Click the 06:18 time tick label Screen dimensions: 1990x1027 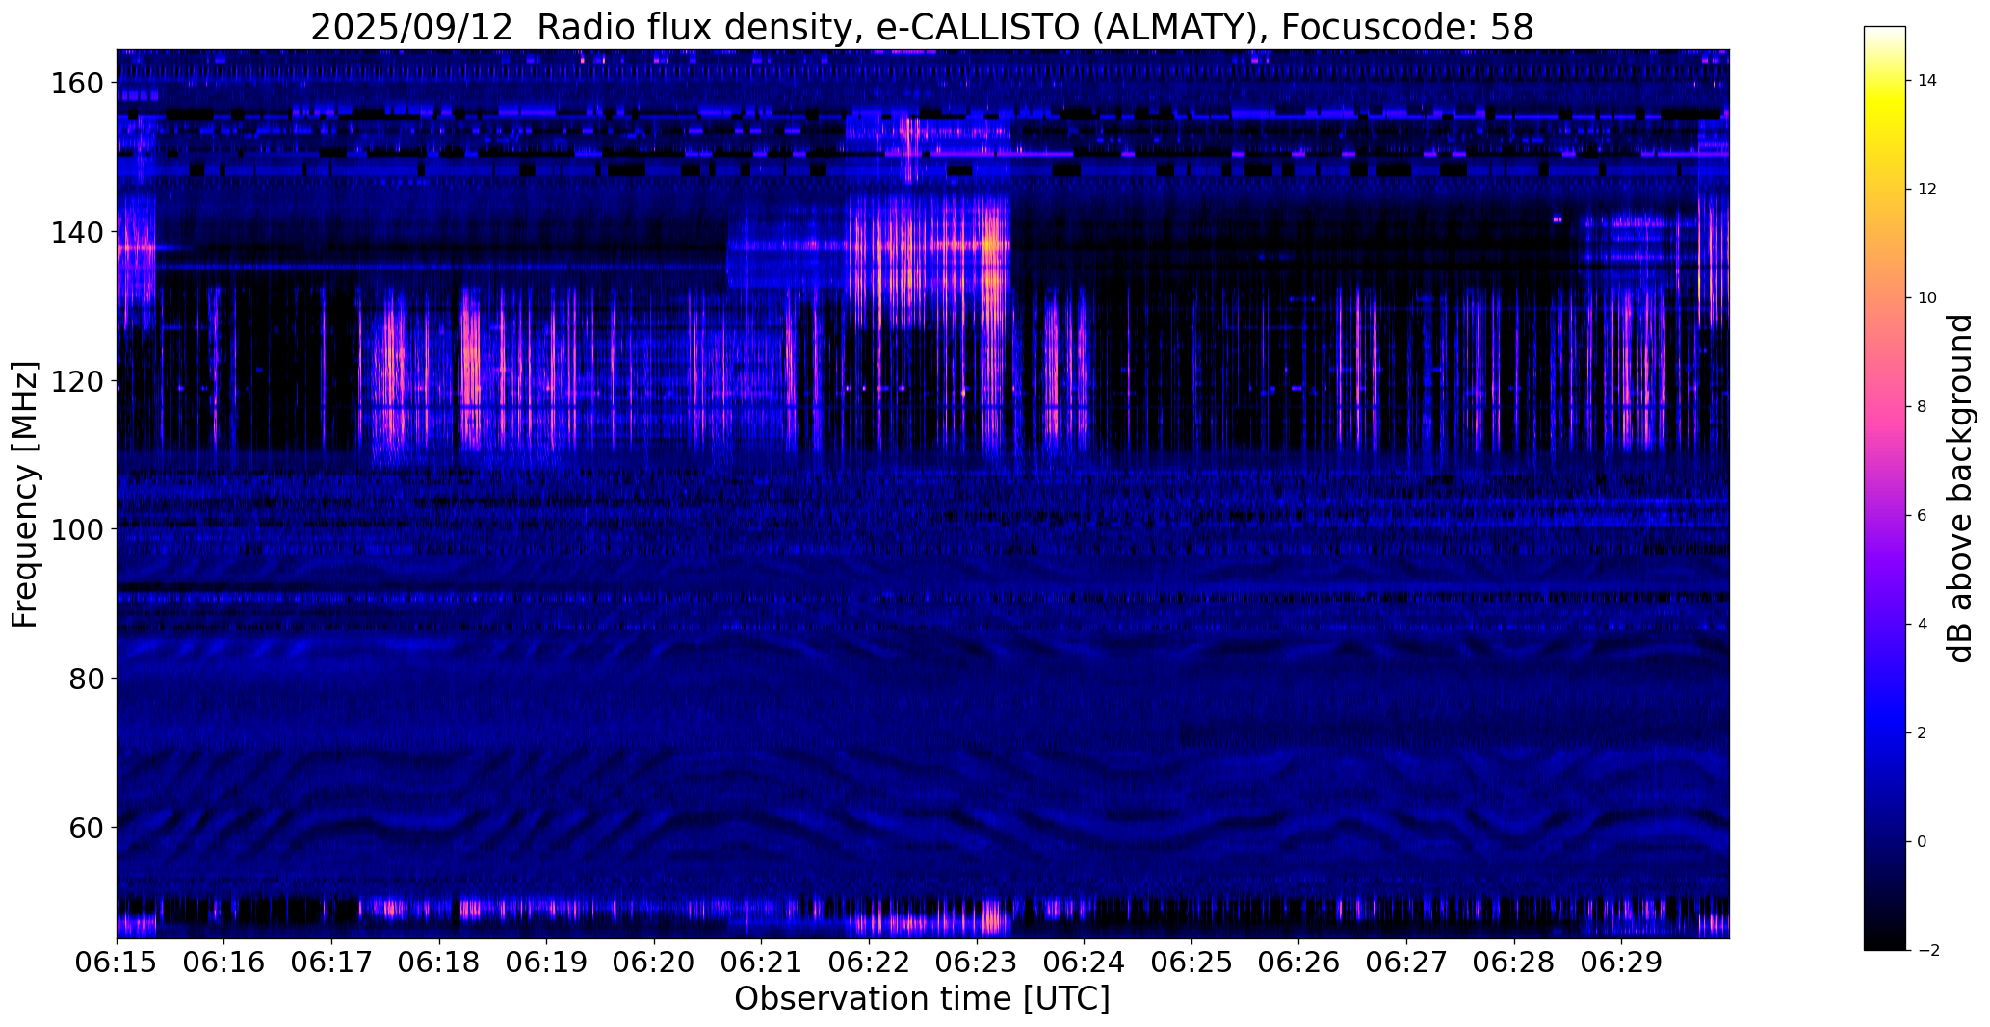pyautogui.click(x=439, y=962)
